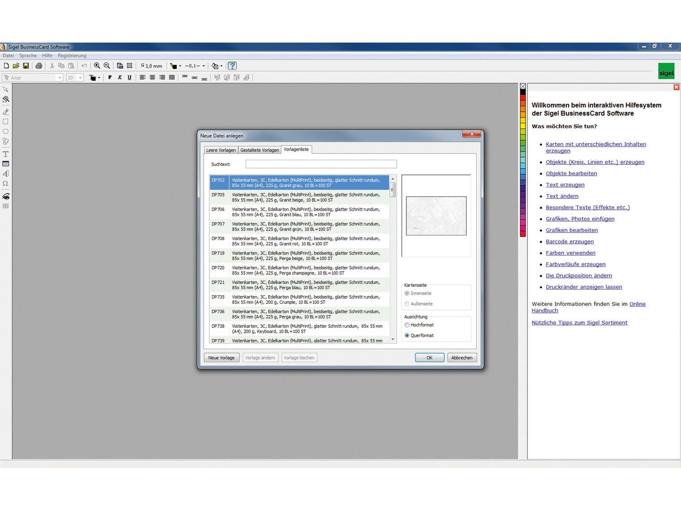
Task: Select the Querformat orientation option
Action: tap(407, 336)
